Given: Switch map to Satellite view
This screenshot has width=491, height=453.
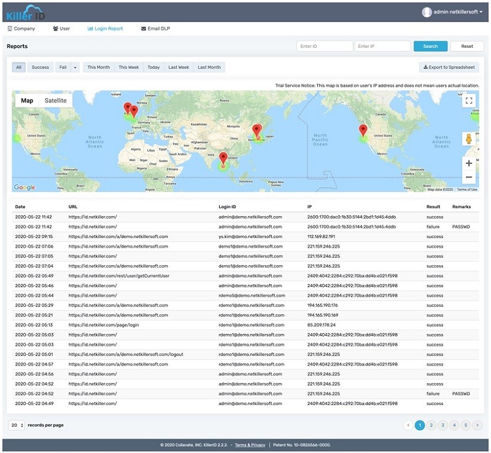Looking at the screenshot, I should [55, 101].
